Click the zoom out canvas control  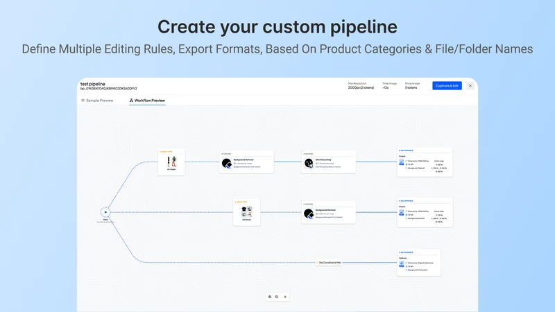(276, 297)
